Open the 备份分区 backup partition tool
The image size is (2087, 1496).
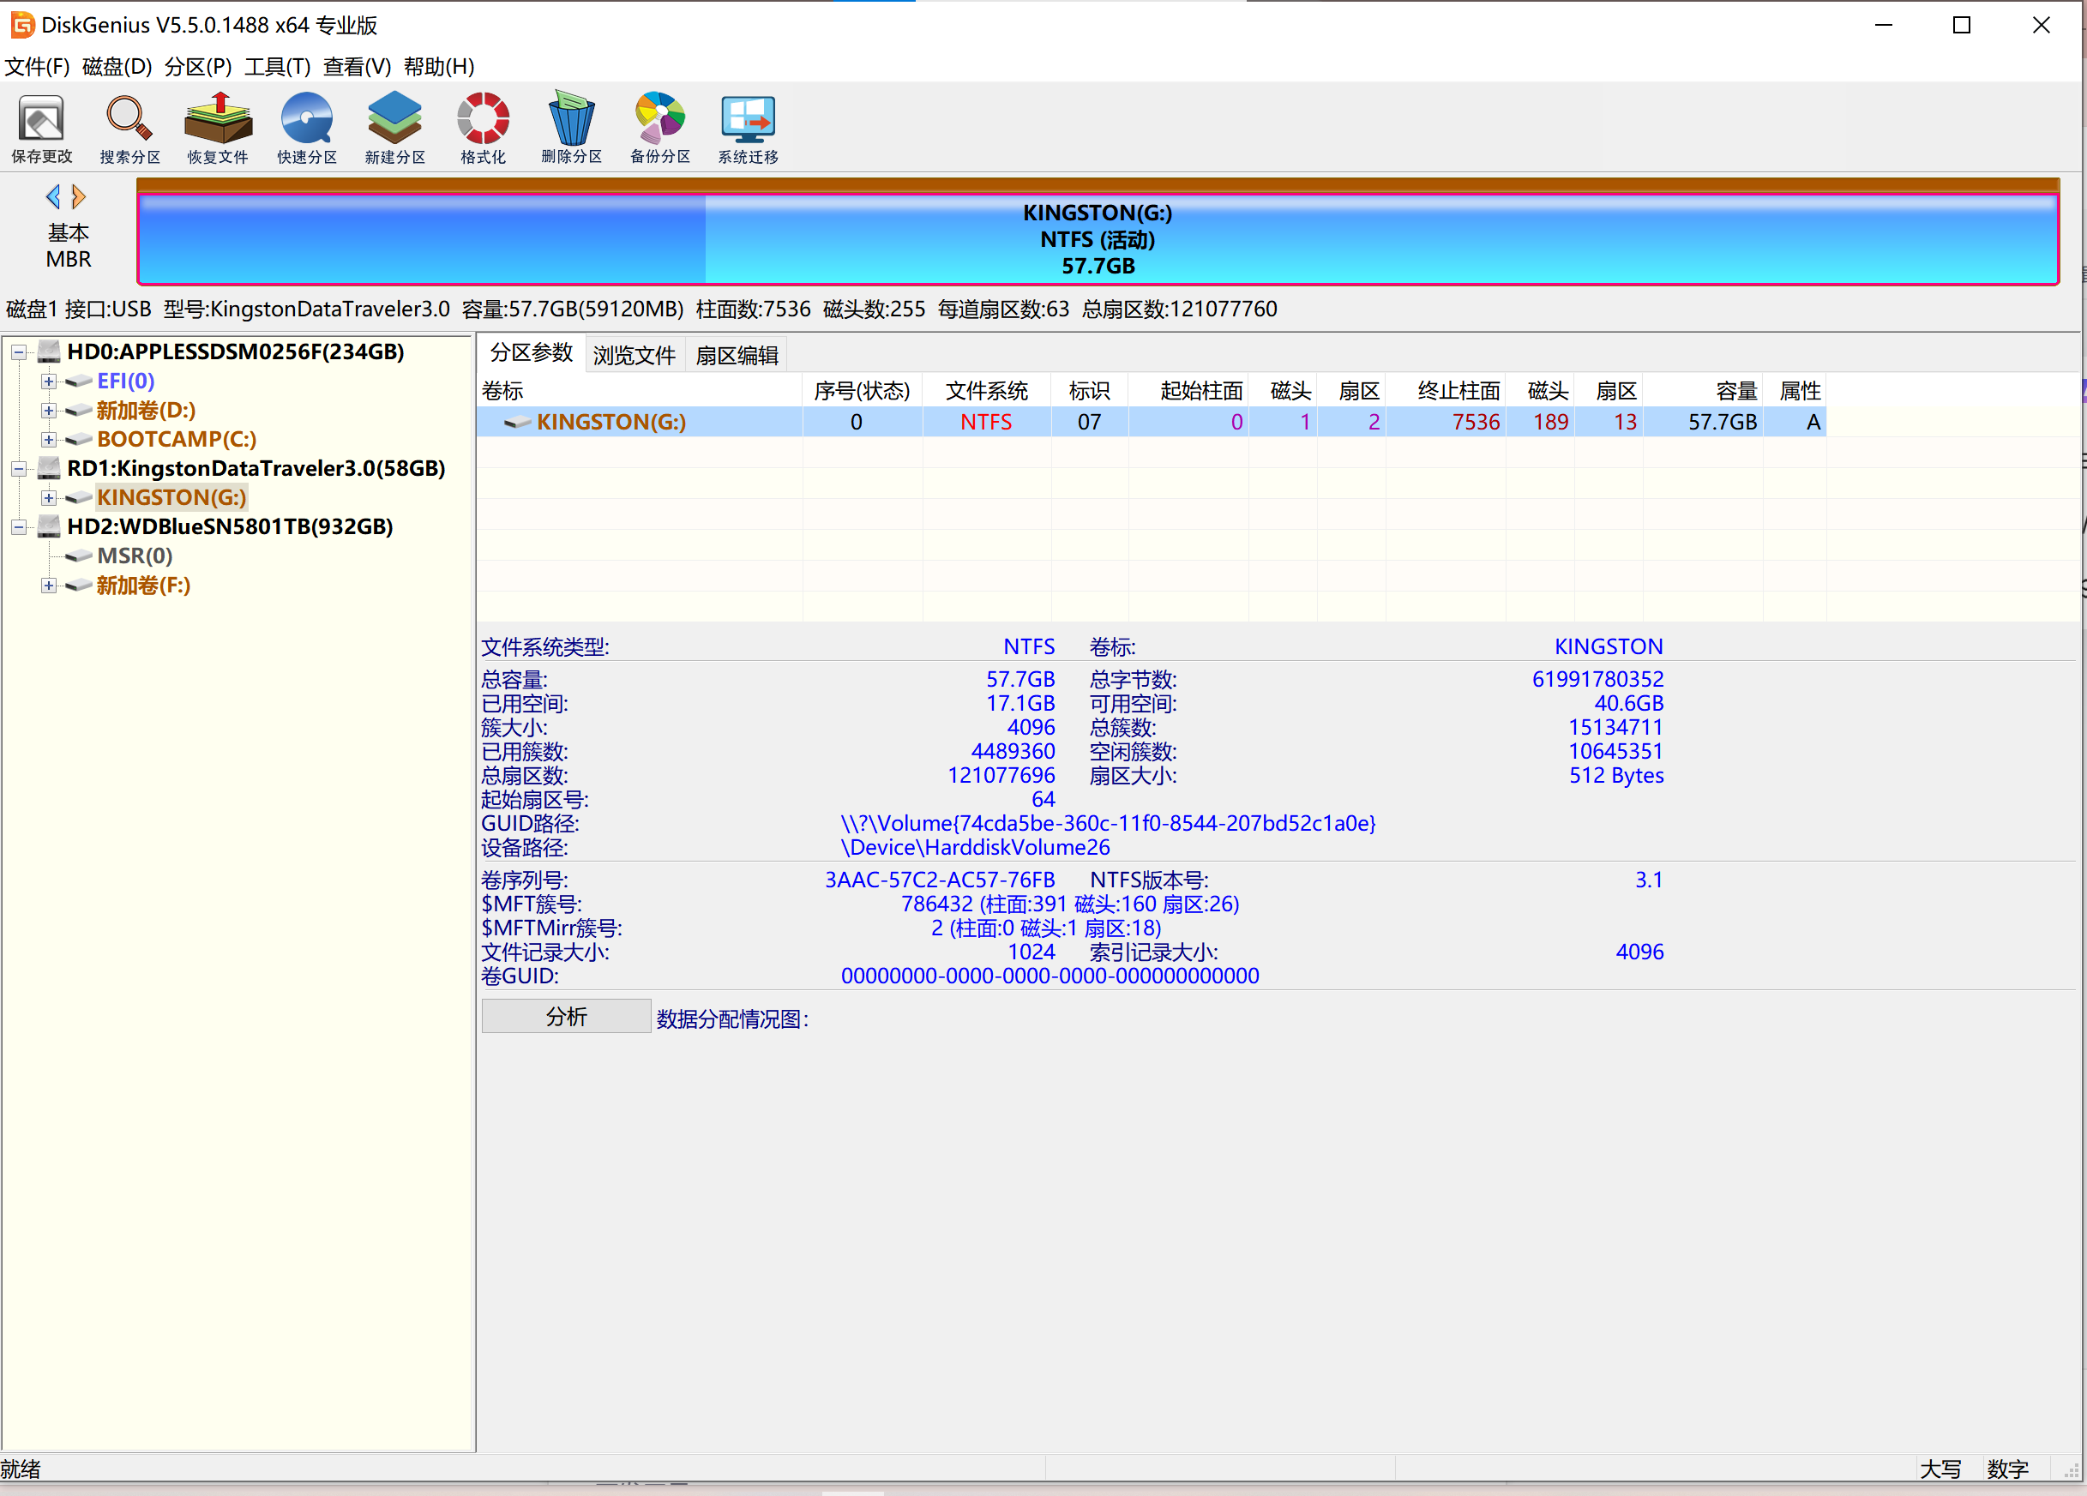(659, 120)
